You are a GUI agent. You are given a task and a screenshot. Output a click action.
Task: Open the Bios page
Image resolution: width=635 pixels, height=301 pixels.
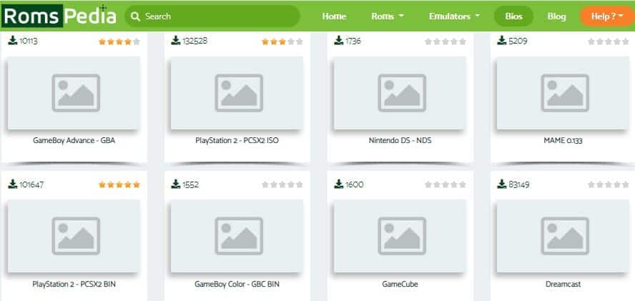[x=513, y=16]
